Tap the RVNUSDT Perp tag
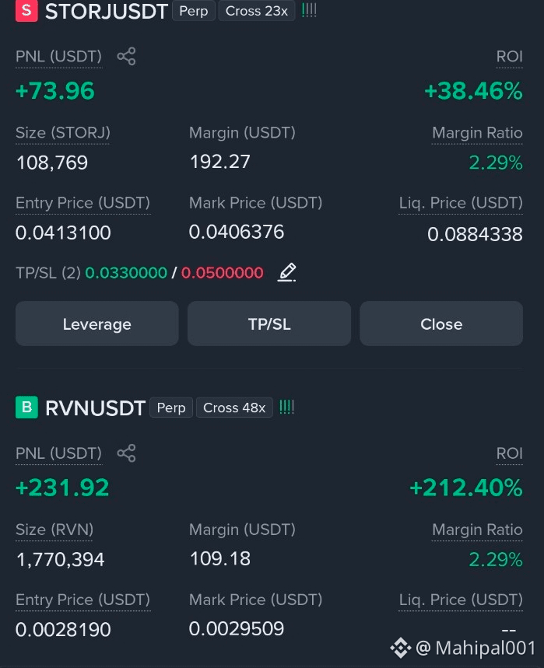The image size is (544, 668). [x=171, y=407]
